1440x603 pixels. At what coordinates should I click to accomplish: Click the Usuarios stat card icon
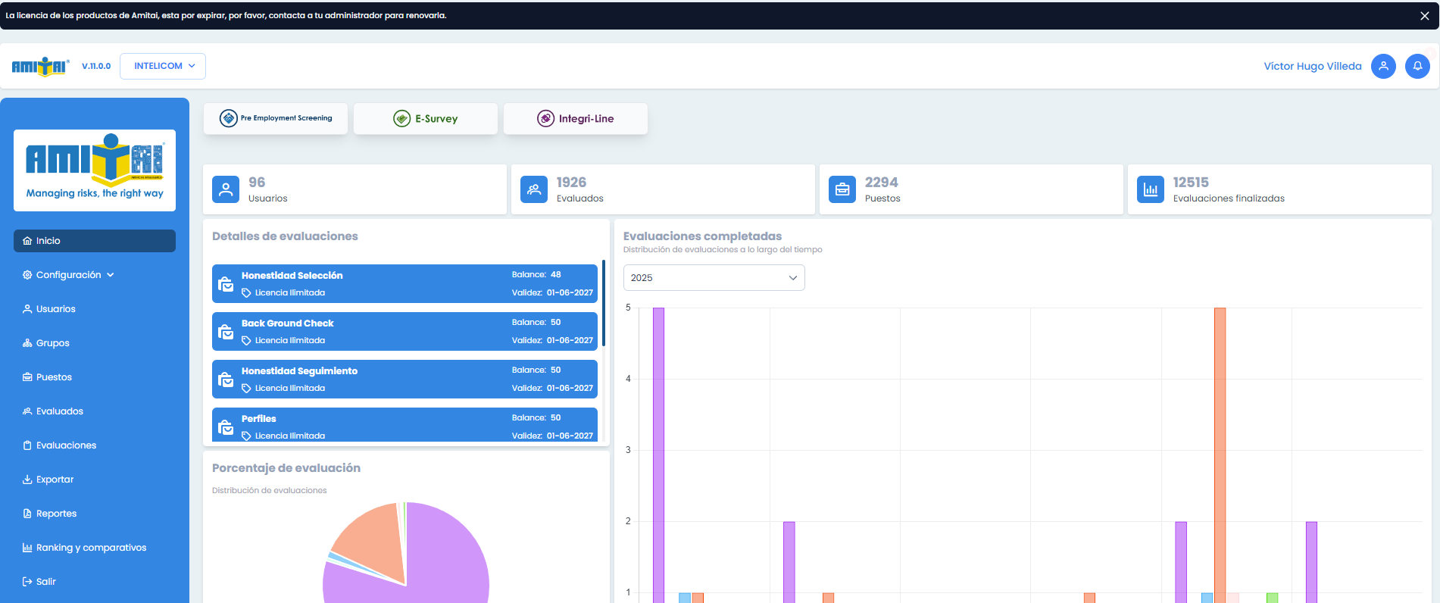(226, 189)
